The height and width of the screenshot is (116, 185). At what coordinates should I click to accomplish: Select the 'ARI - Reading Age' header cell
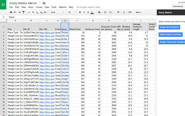(x=125, y=27)
